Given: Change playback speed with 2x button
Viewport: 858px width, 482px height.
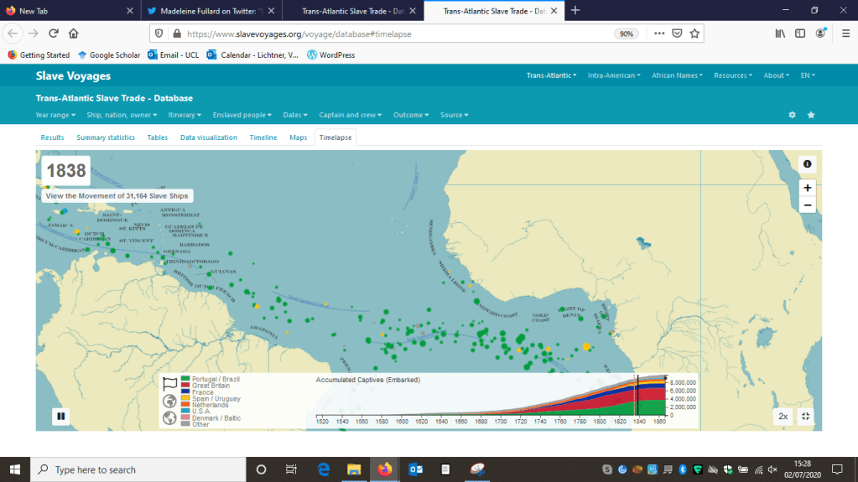Looking at the screenshot, I should [x=783, y=416].
